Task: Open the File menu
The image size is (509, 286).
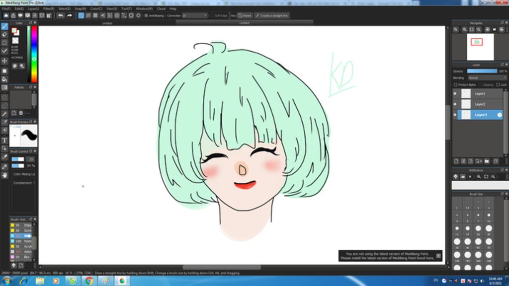Action: click(x=6, y=9)
